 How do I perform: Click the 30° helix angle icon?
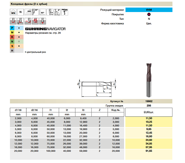point(35,12)
